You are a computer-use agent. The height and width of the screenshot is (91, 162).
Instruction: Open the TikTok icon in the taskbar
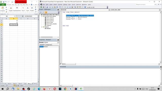(29, 89)
